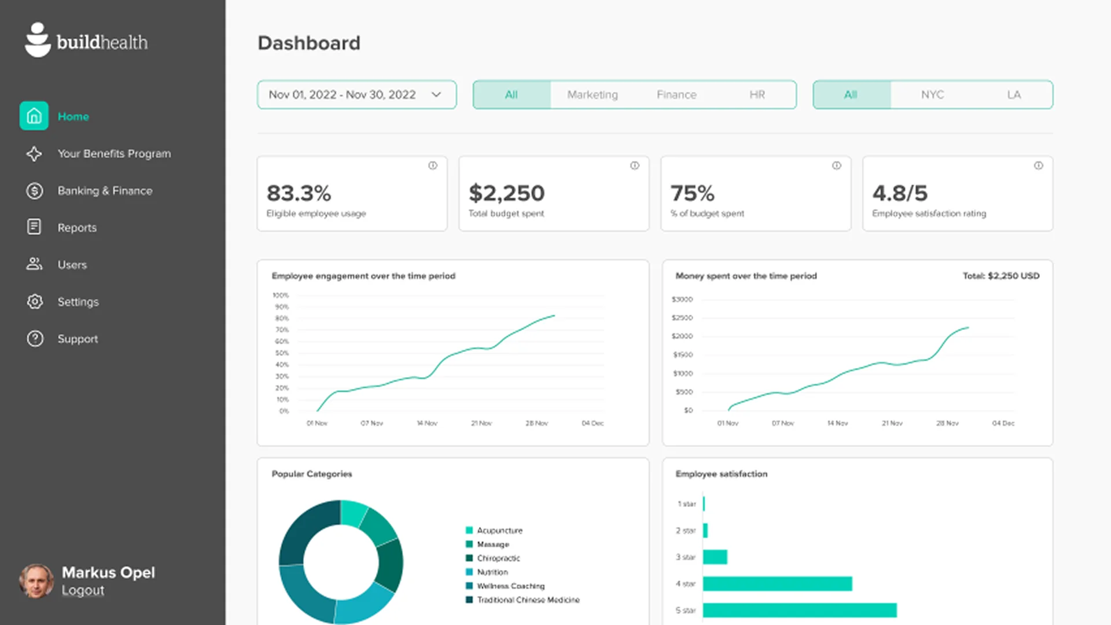
Task: Open the Users section icon
Action: 34,264
